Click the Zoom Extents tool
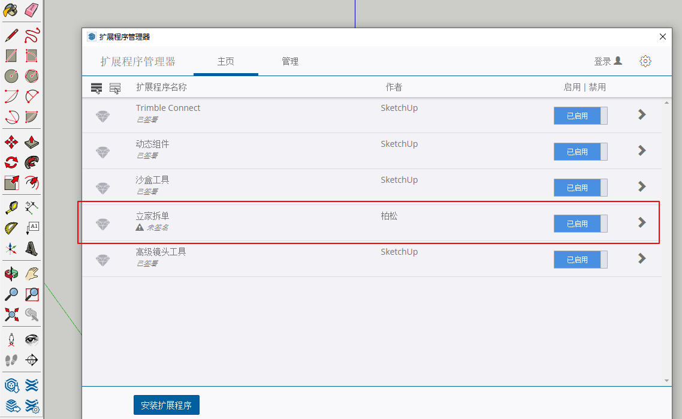682x419 pixels. click(x=11, y=314)
